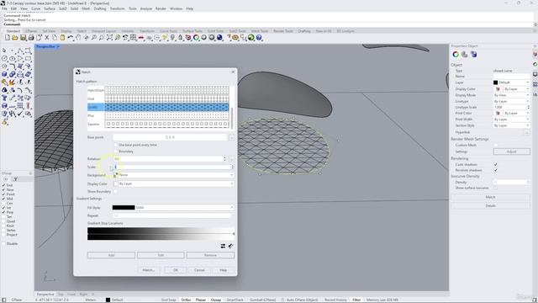Image resolution: width=538 pixels, height=303 pixels.
Task: Check the Boundary checkbox in the Hatch dialog
Action: coord(116,151)
